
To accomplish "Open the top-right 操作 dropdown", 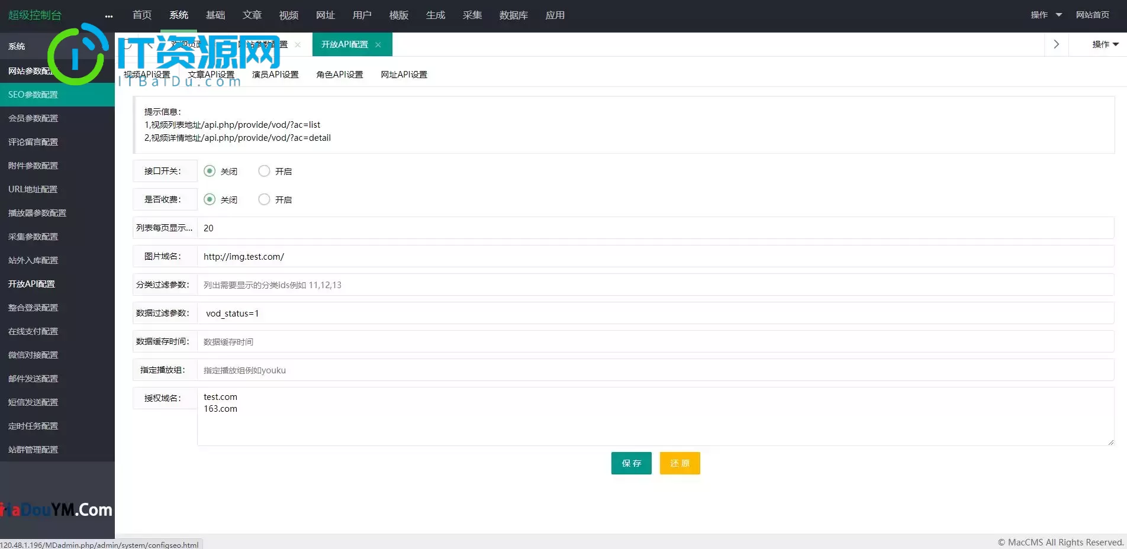I will pos(1046,15).
